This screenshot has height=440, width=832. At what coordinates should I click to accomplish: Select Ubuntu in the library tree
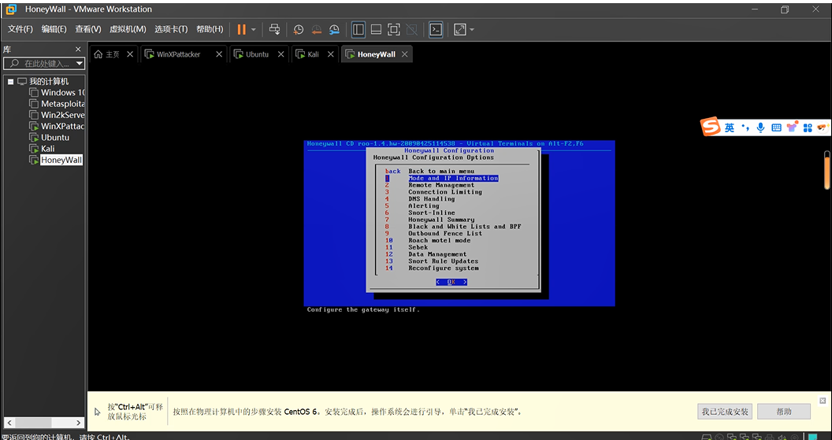click(x=50, y=137)
